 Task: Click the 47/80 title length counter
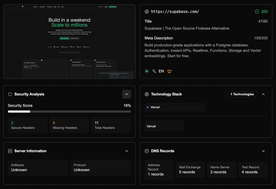[263, 21]
